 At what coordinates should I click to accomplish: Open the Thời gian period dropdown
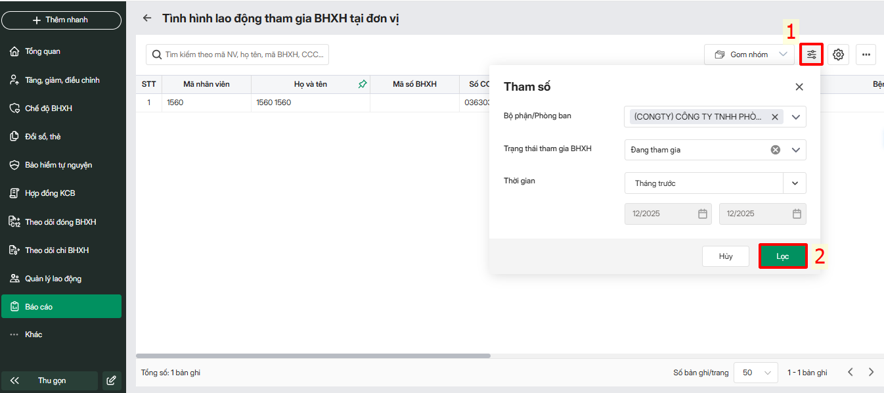click(795, 183)
